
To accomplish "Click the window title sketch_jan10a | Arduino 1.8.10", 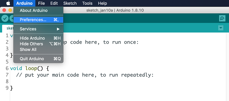I will coord(115,10).
